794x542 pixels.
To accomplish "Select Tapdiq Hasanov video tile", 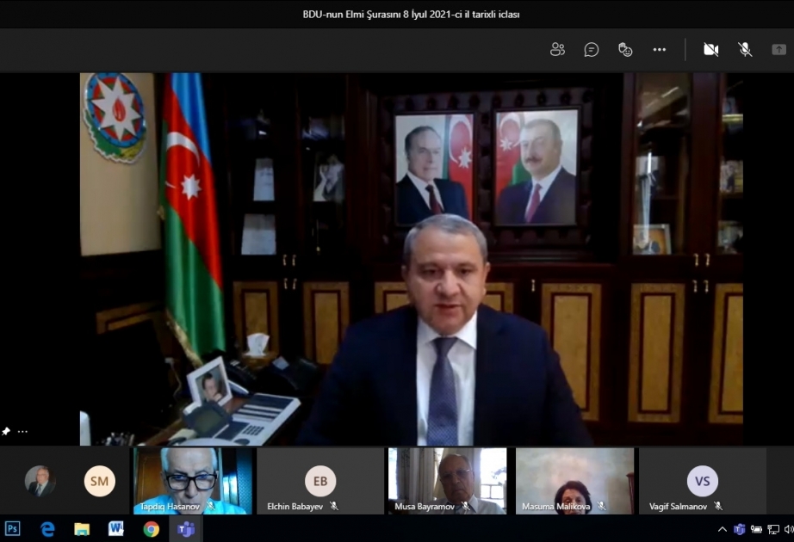I will [x=192, y=481].
